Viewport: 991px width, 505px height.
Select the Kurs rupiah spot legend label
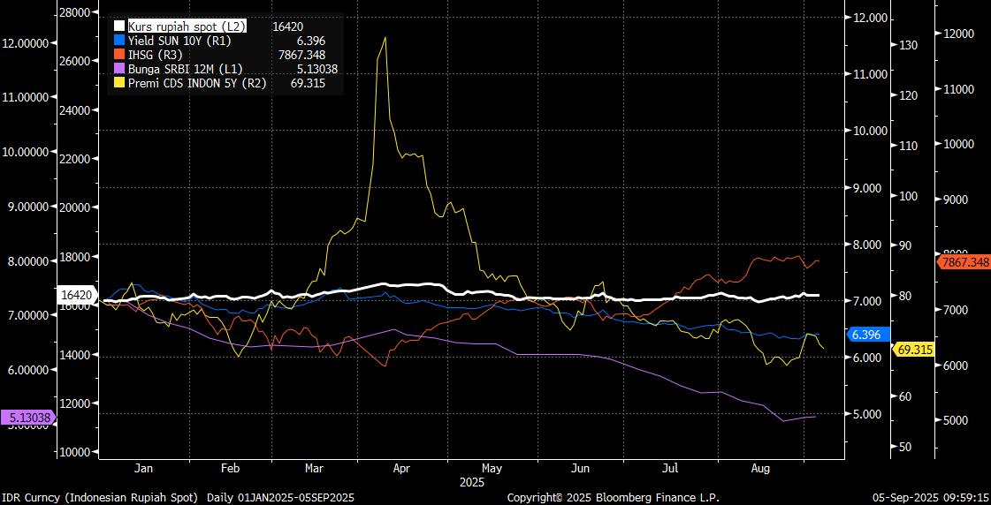click(x=187, y=26)
